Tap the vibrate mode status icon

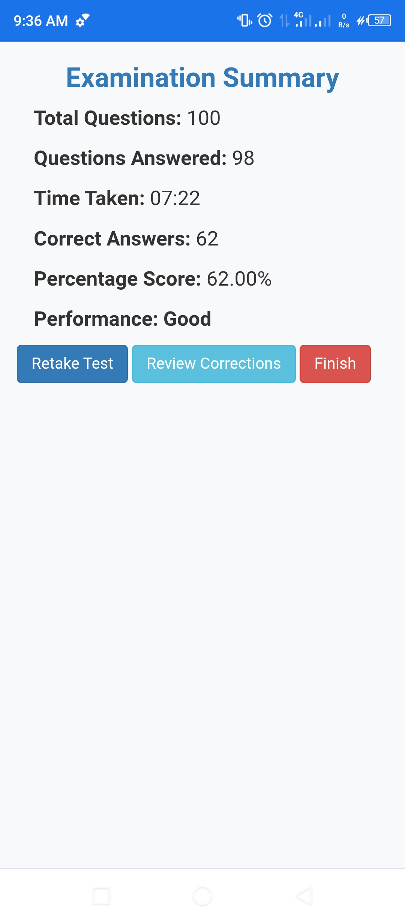244,20
